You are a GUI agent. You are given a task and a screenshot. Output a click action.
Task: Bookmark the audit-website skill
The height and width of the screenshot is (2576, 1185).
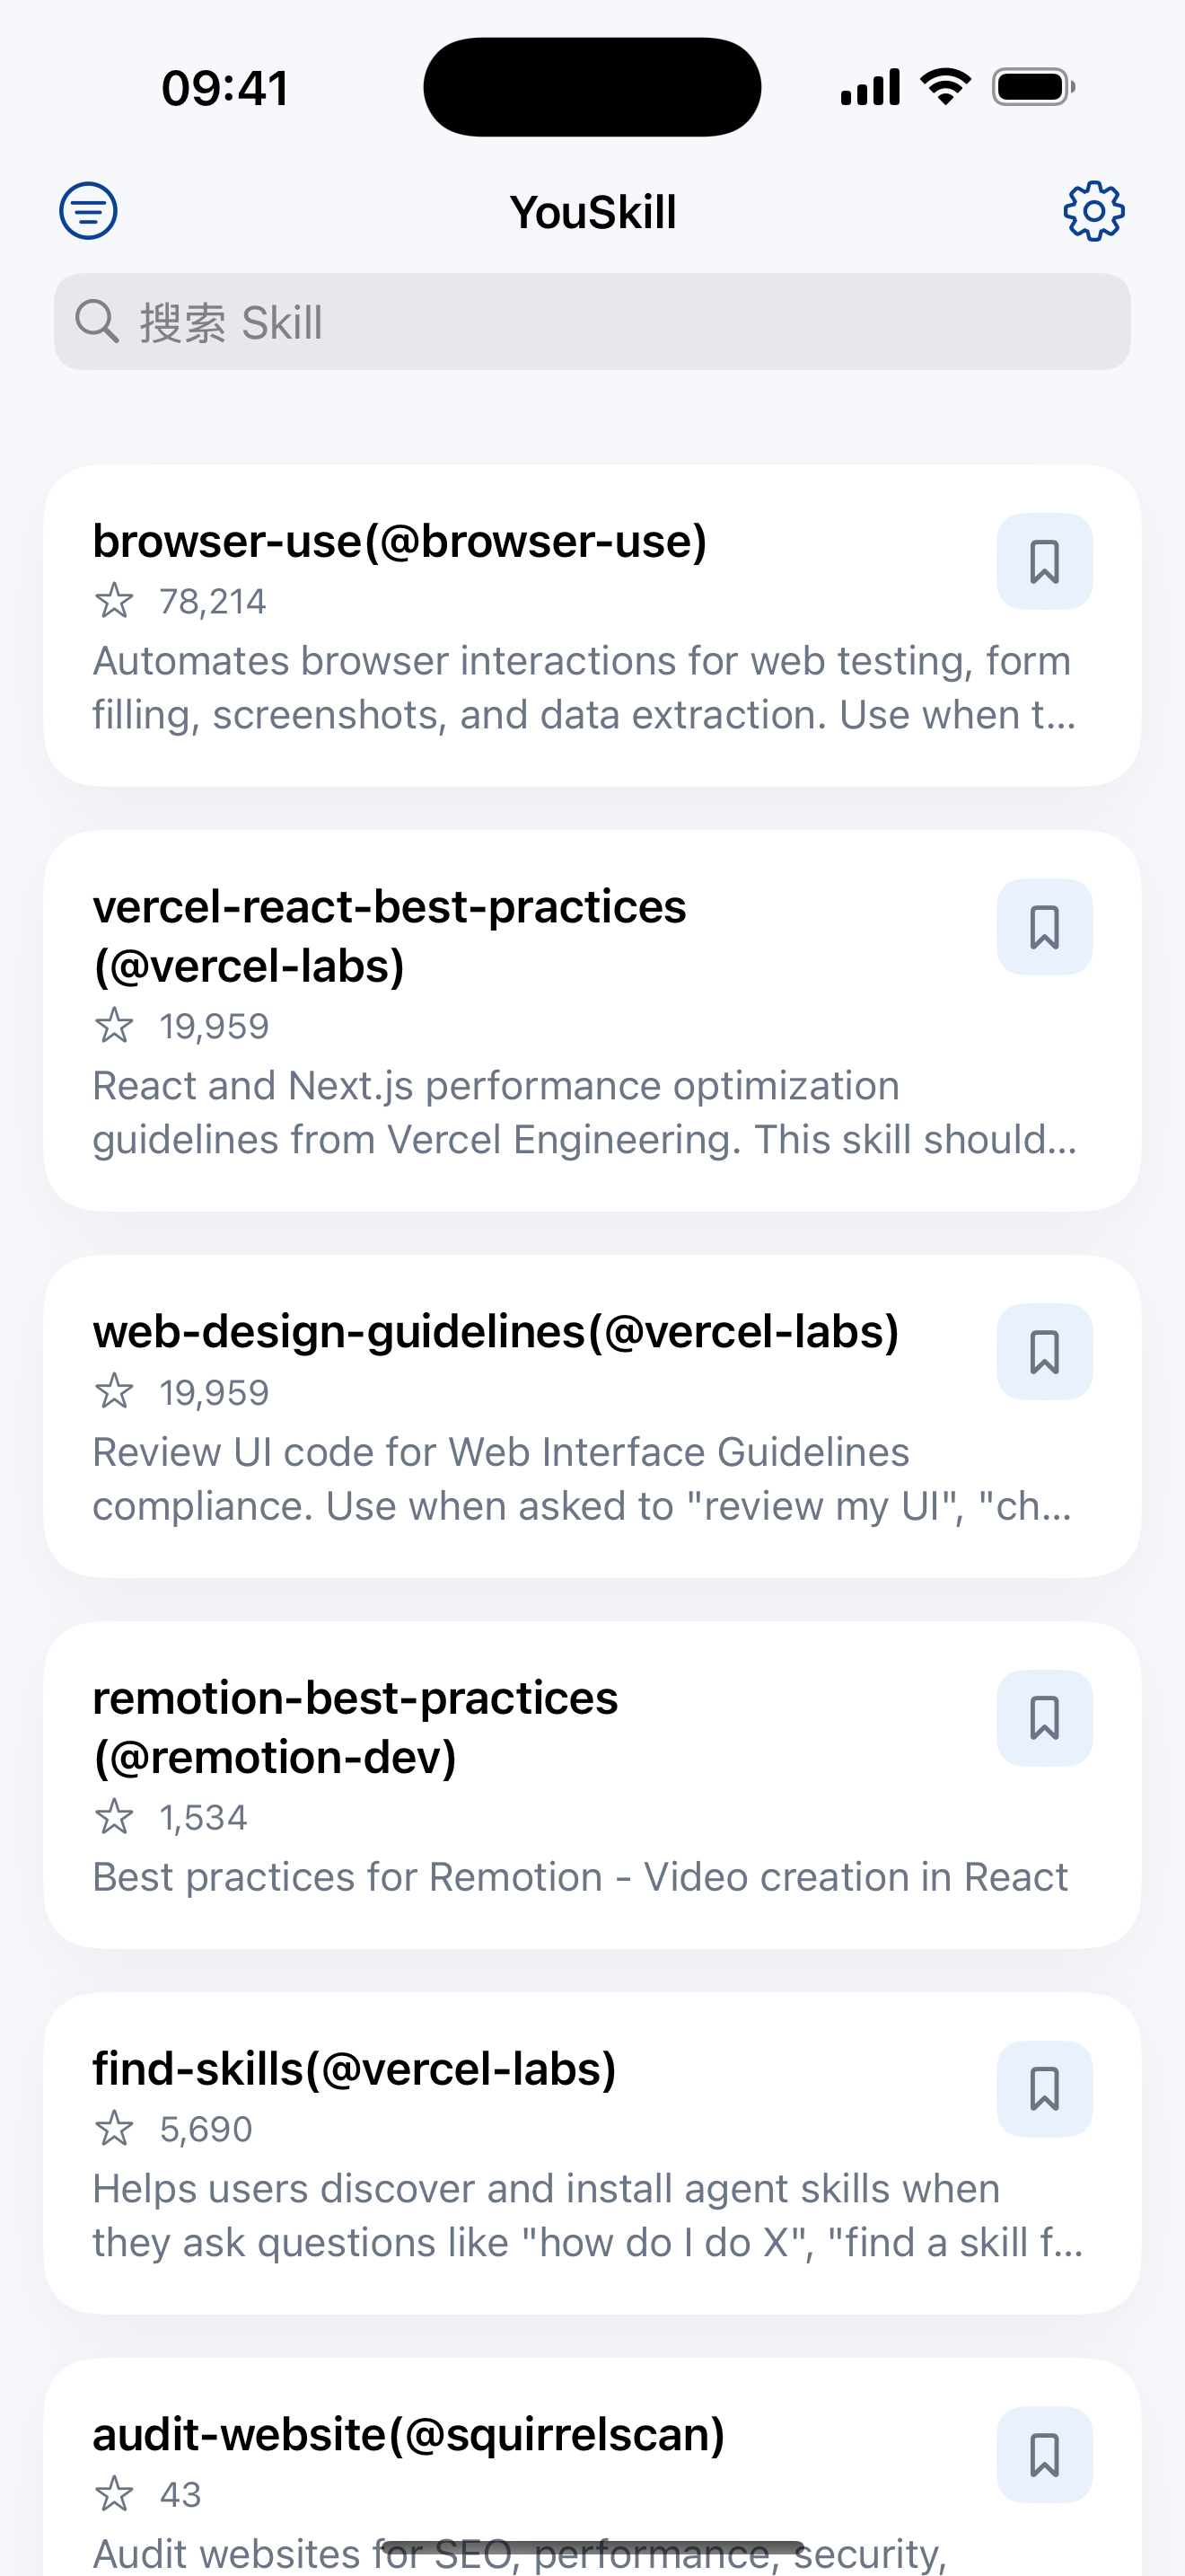click(x=1044, y=2455)
